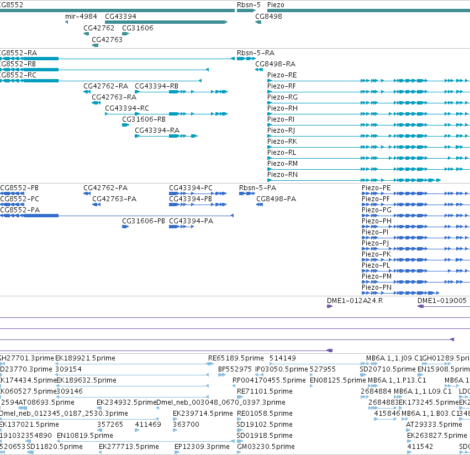Click the CG8552-PB protein label

pyautogui.click(x=19, y=188)
